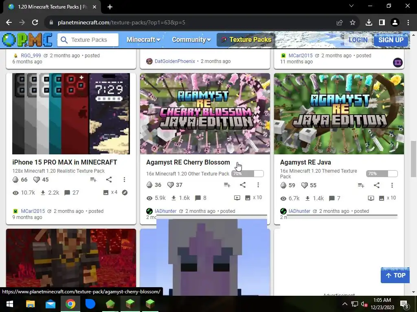Click the page vertical scrollbar thumb

(413, 159)
